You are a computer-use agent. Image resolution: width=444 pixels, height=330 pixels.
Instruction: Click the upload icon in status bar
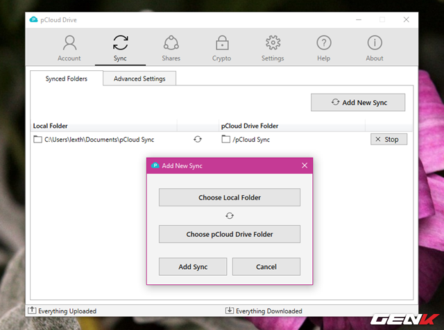point(32,311)
